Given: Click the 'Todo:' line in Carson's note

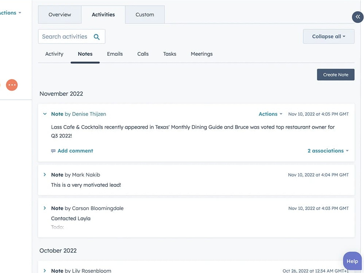Looking at the screenshot, I should [x=58, y=227].
